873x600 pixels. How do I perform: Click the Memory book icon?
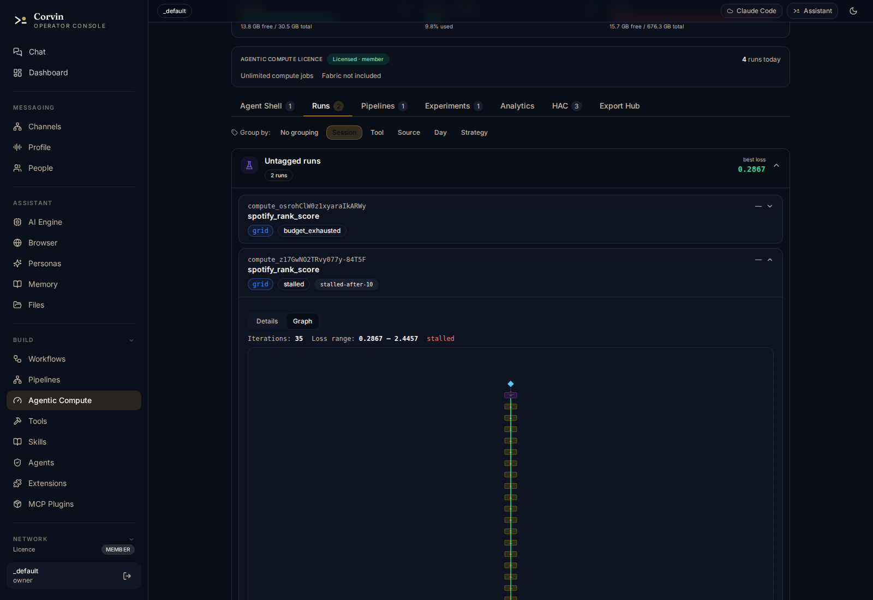point(17,284)
